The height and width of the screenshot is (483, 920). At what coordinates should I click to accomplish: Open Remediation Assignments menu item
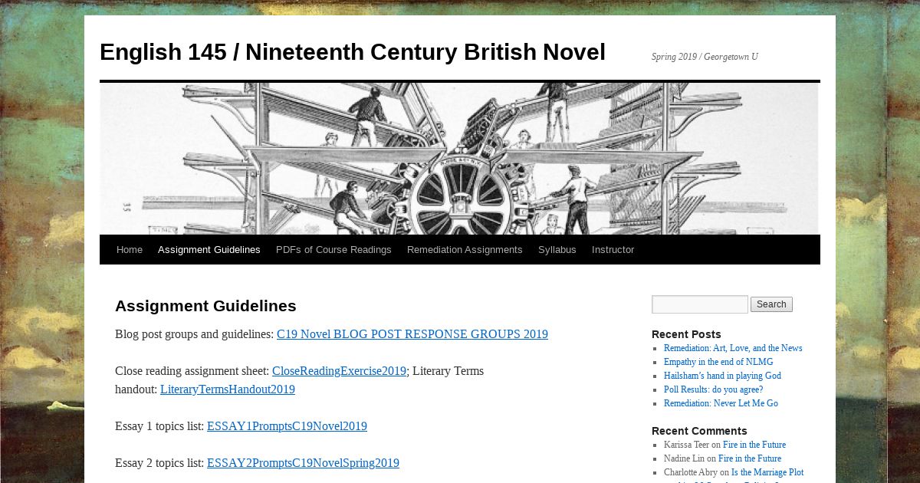tap(465, 250)
